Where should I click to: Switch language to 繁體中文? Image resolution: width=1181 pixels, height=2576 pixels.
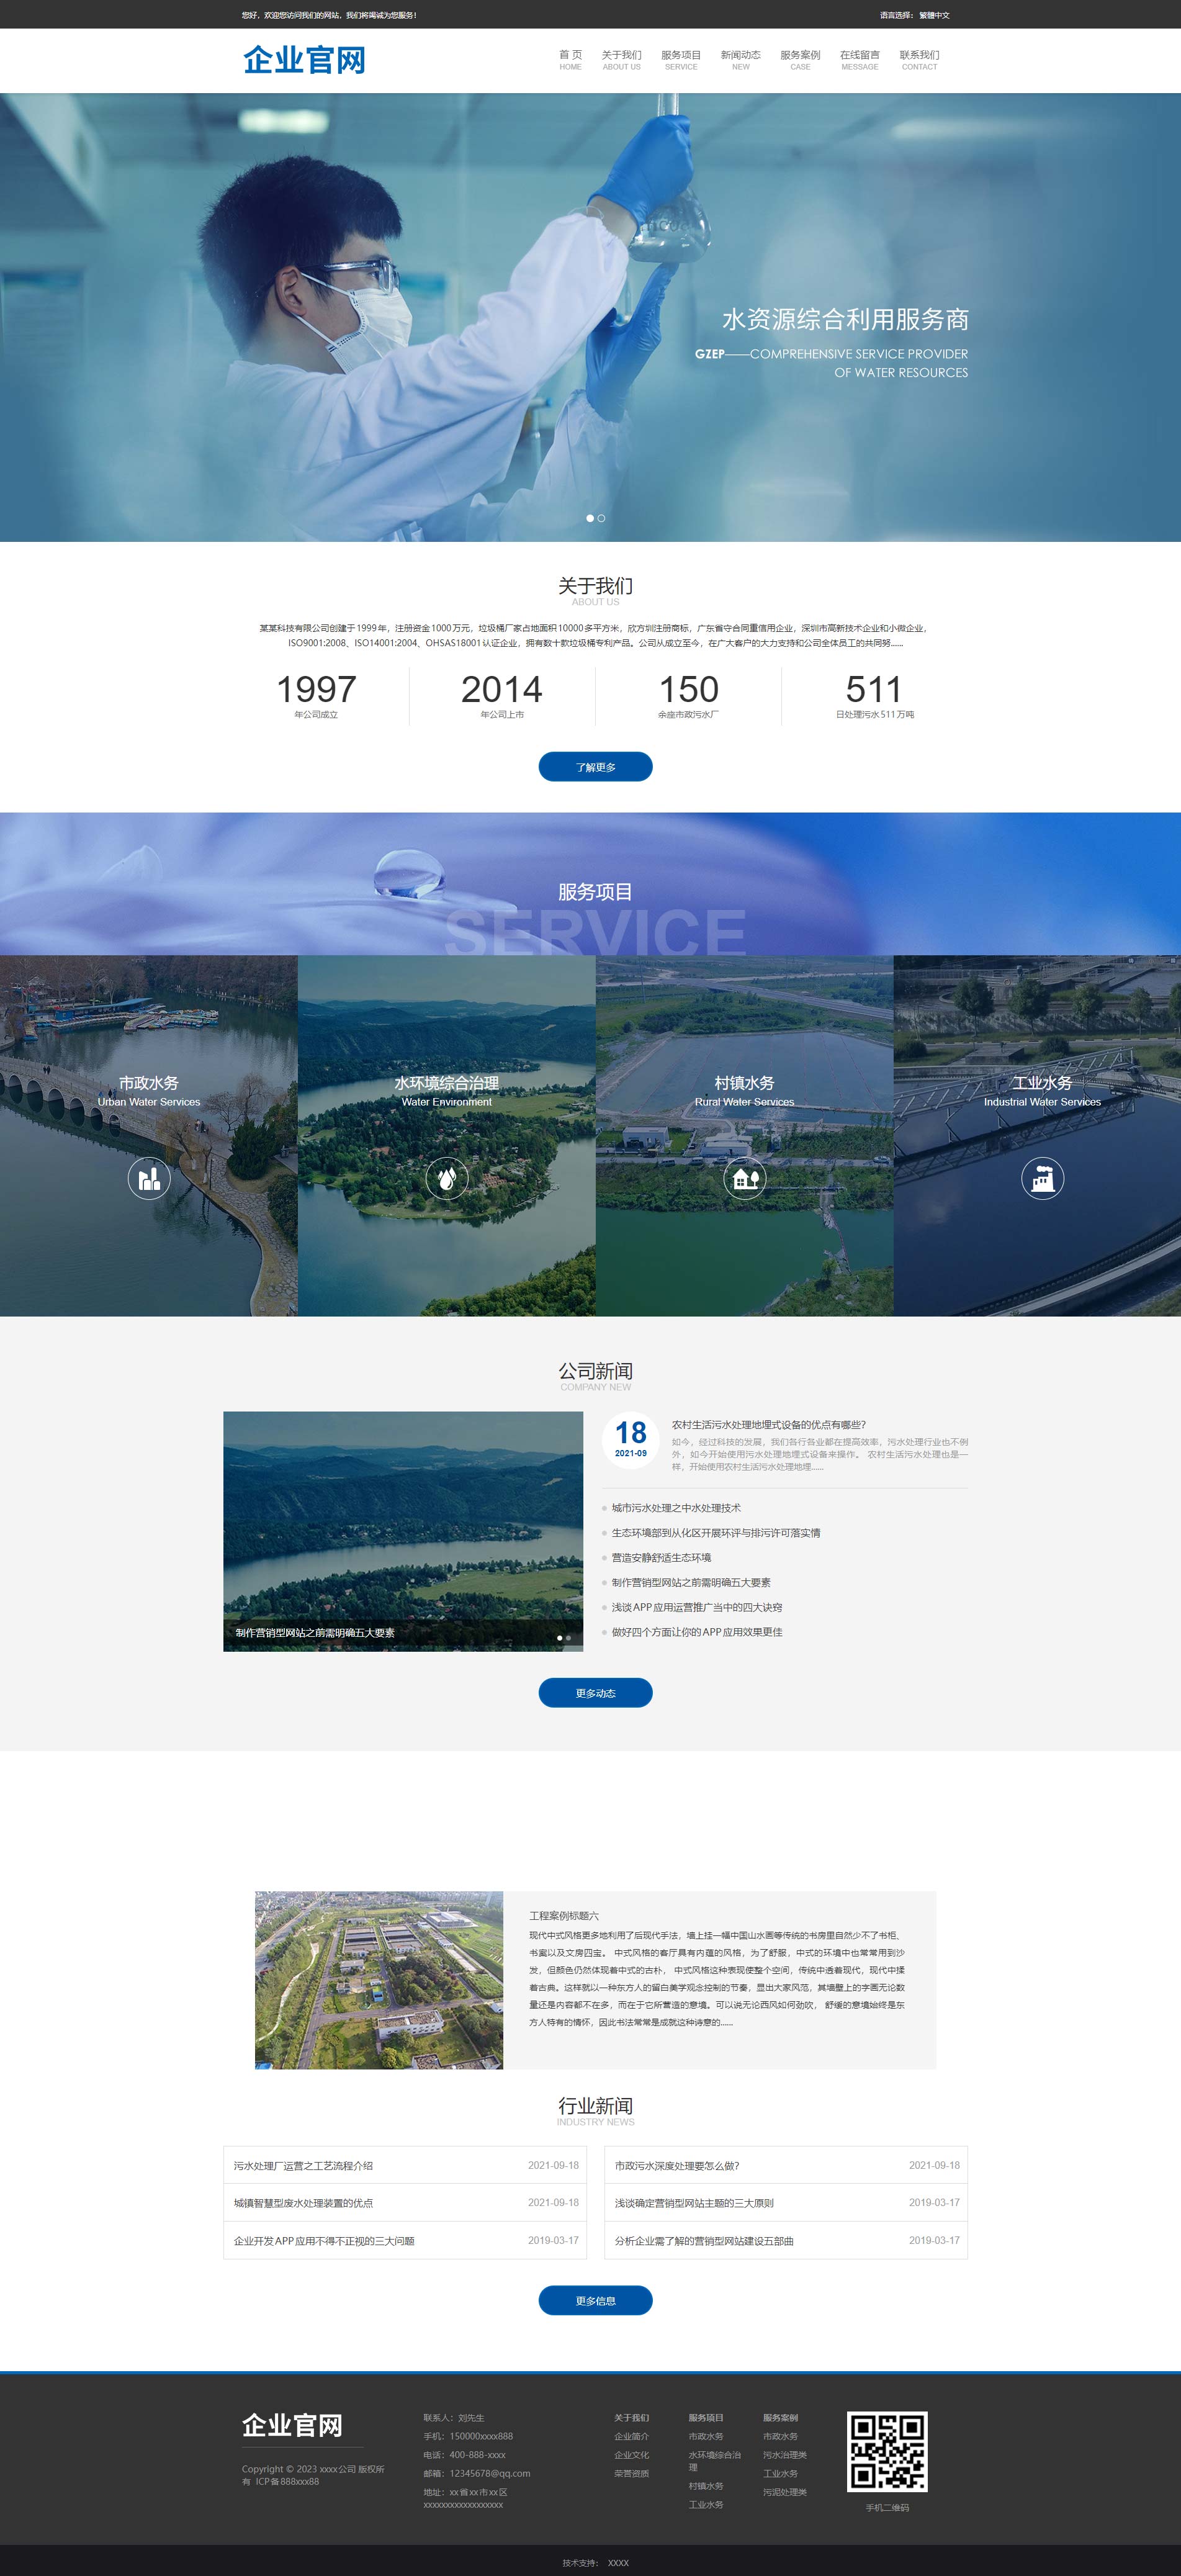[934, 15]
